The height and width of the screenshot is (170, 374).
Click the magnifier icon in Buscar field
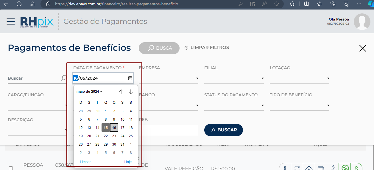64,78
